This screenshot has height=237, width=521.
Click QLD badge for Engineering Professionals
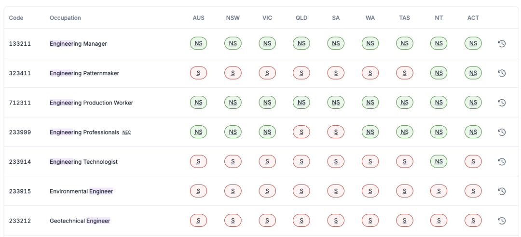click(301, 132)
